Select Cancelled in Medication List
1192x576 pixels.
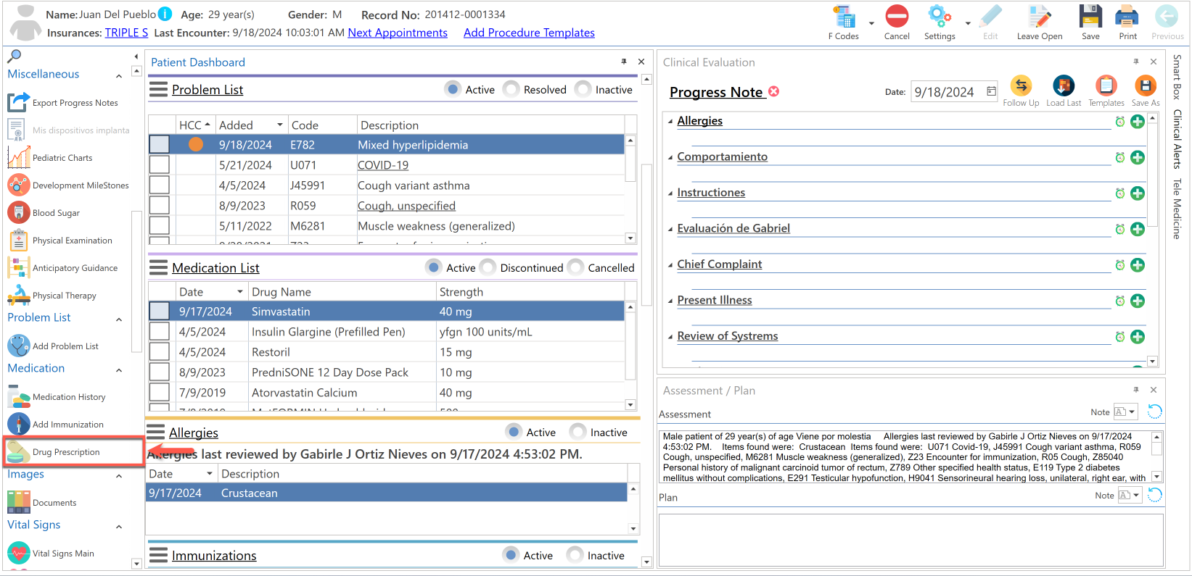pos(576,267)
